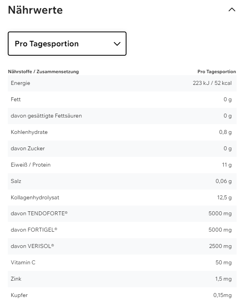The width and height of the screenshot is (251, 304).
Task: Click the Pro Tagesportion table column header
Action: click(216, 72)
